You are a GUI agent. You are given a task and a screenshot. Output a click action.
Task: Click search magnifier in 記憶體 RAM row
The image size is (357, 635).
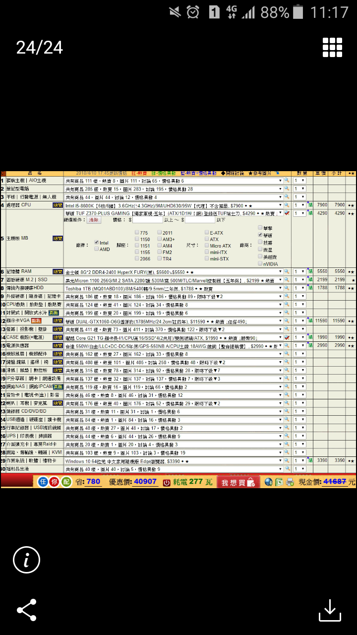287,272
